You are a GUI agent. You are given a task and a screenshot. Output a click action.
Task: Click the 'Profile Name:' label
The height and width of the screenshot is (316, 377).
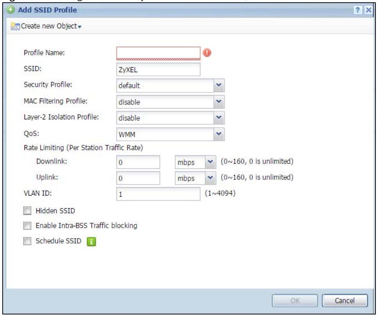click(x=44, y=53)
